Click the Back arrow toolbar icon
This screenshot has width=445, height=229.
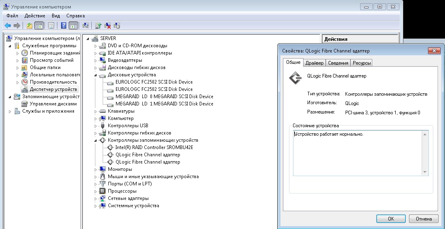coord(8,26)
